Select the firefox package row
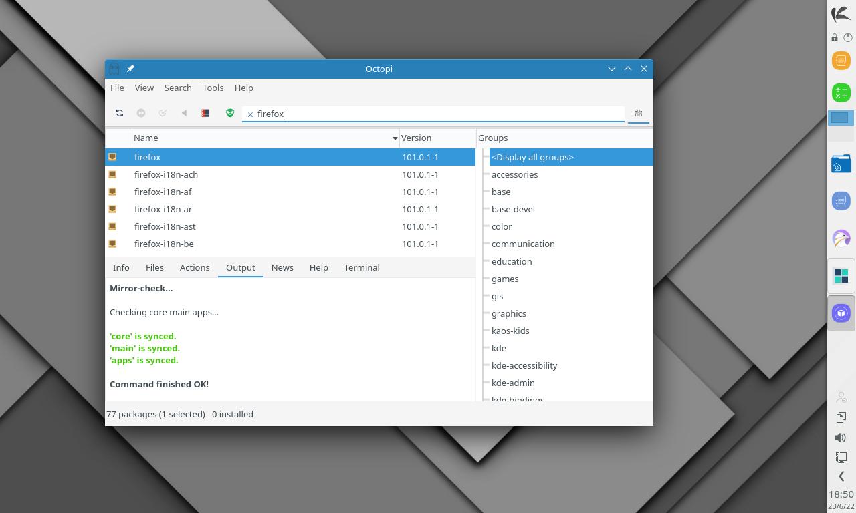 (x=290, y=157)
